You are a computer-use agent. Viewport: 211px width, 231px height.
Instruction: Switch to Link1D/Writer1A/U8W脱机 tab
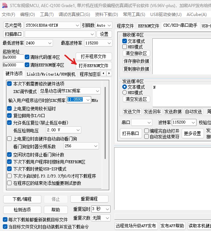tap(51, 74)
